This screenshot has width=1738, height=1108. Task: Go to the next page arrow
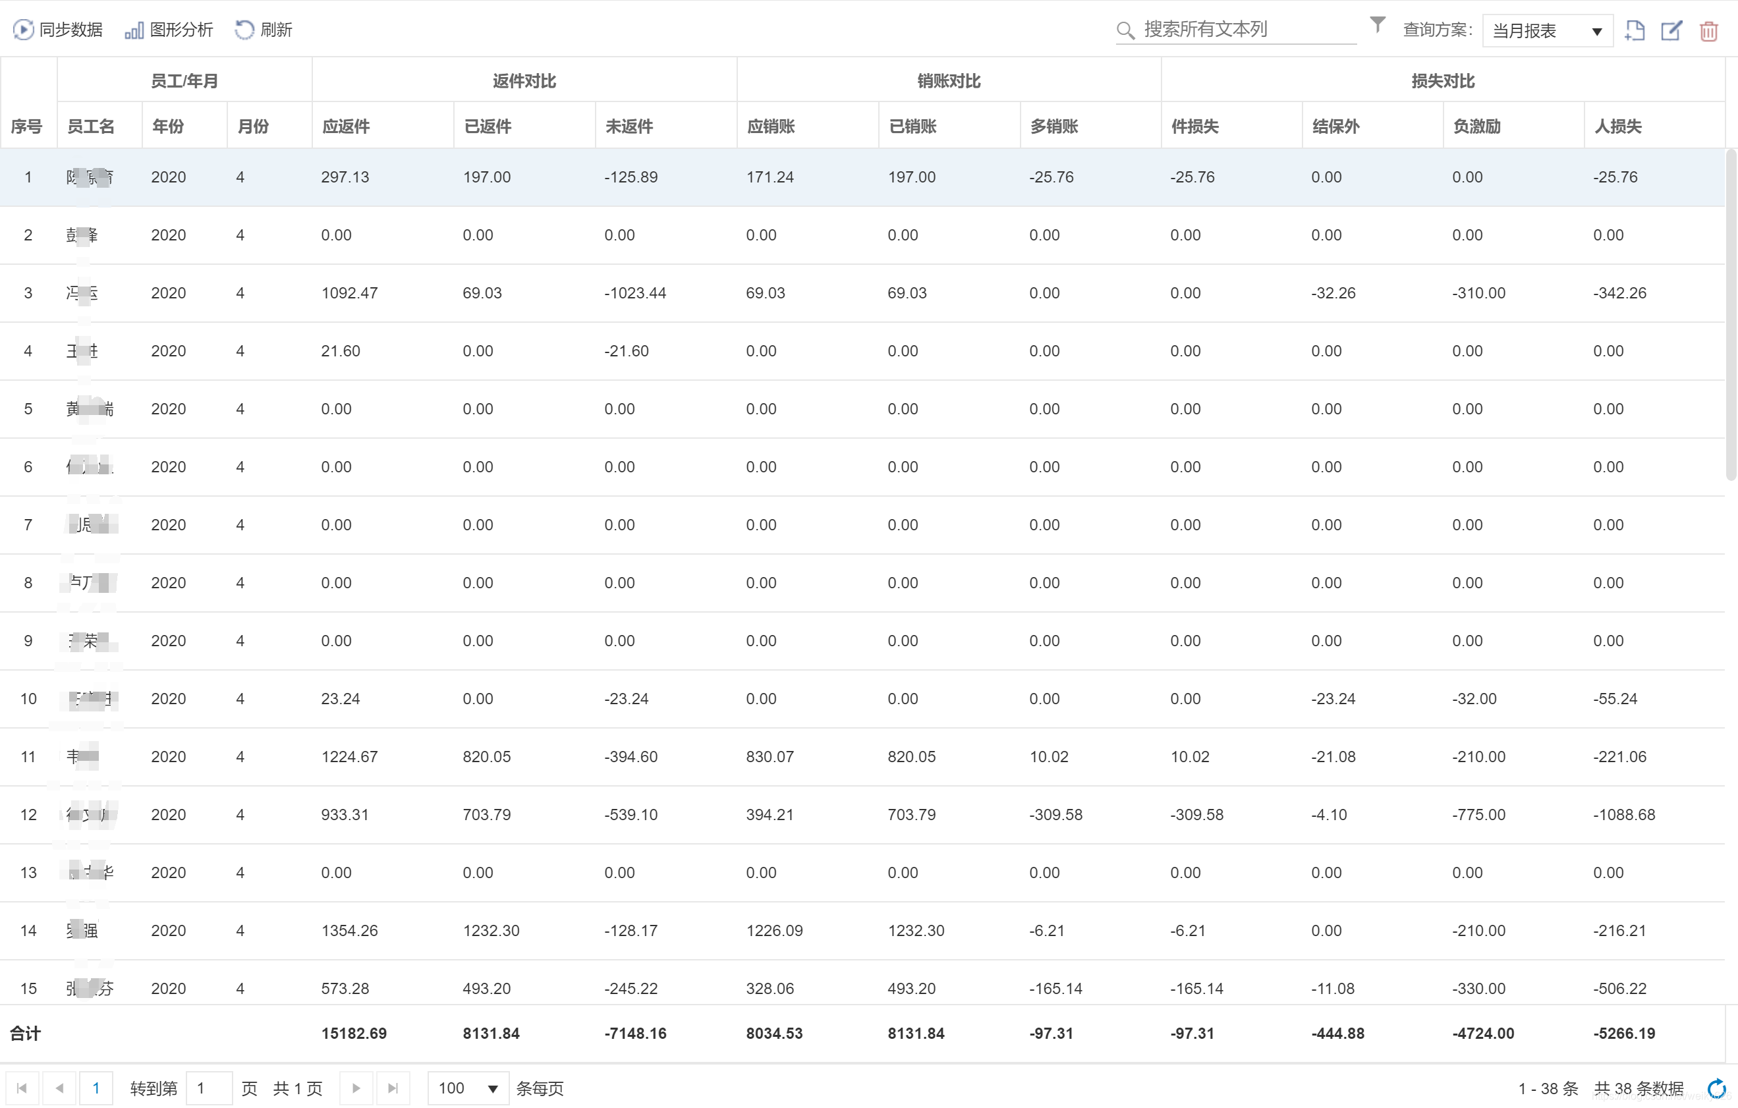(x=356, y=1088)
